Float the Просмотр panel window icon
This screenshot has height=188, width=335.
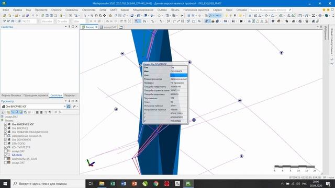tap(73, 101)
